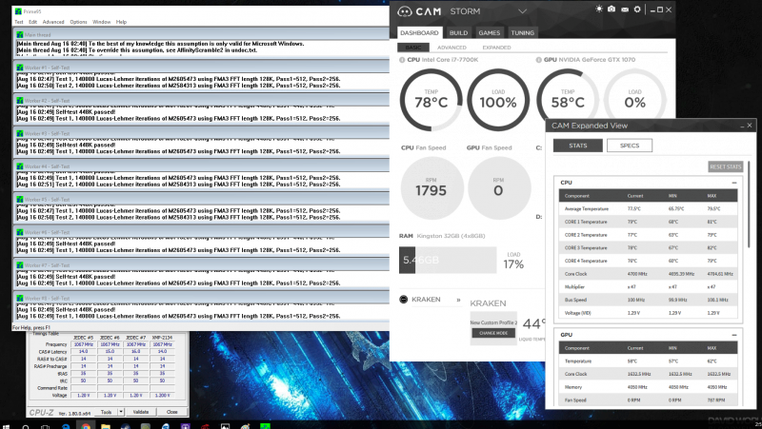Open Task View on the taskbar
Screen dimensions: 762x429
(x=45, y=426)
